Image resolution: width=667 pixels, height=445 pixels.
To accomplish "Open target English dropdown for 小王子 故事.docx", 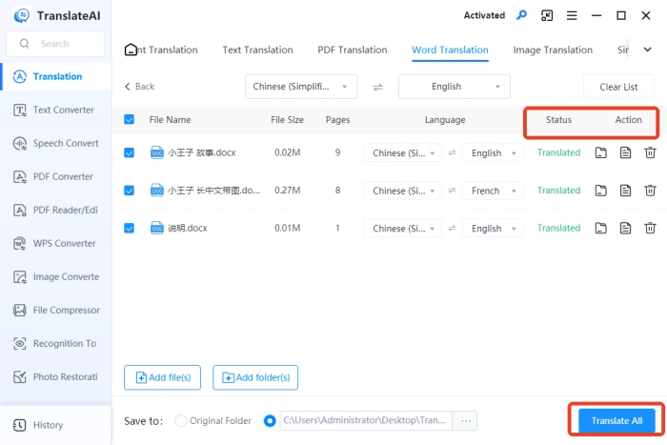I will click(x=493, y=153).
